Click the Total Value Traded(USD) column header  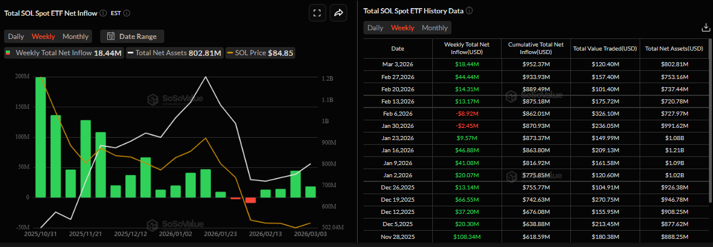(x=604, y=48)
